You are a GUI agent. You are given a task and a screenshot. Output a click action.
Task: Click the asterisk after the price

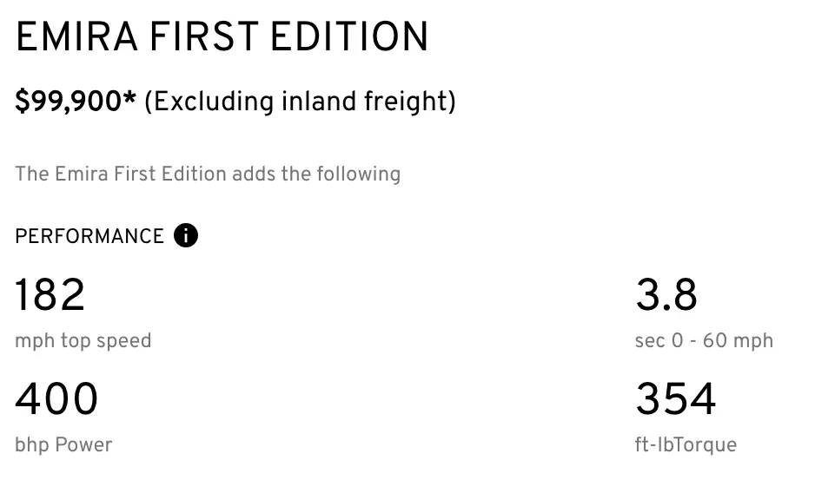coord(129,99)
